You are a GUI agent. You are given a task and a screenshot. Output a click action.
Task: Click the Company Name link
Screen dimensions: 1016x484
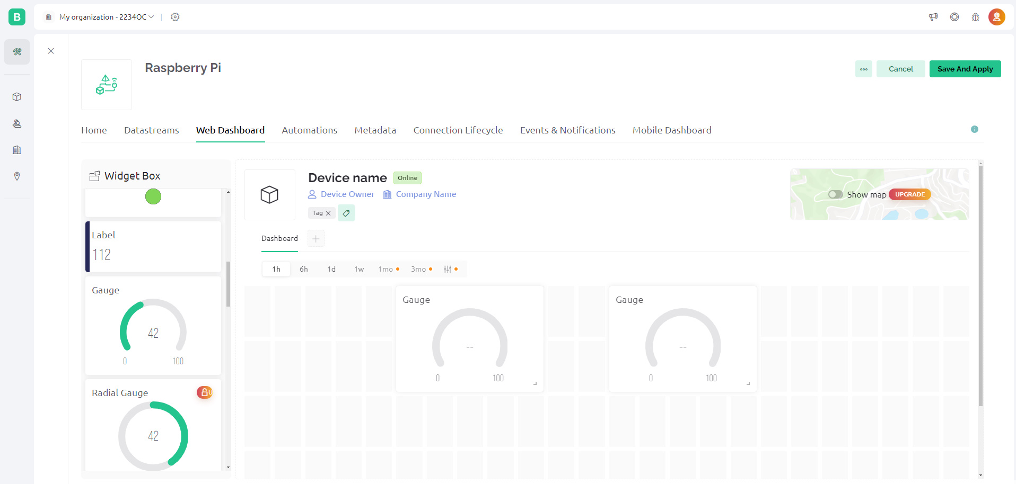coord(420,194)
